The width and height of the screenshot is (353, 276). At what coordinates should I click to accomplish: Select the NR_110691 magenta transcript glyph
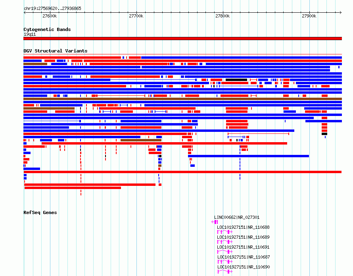coord(224,252)
